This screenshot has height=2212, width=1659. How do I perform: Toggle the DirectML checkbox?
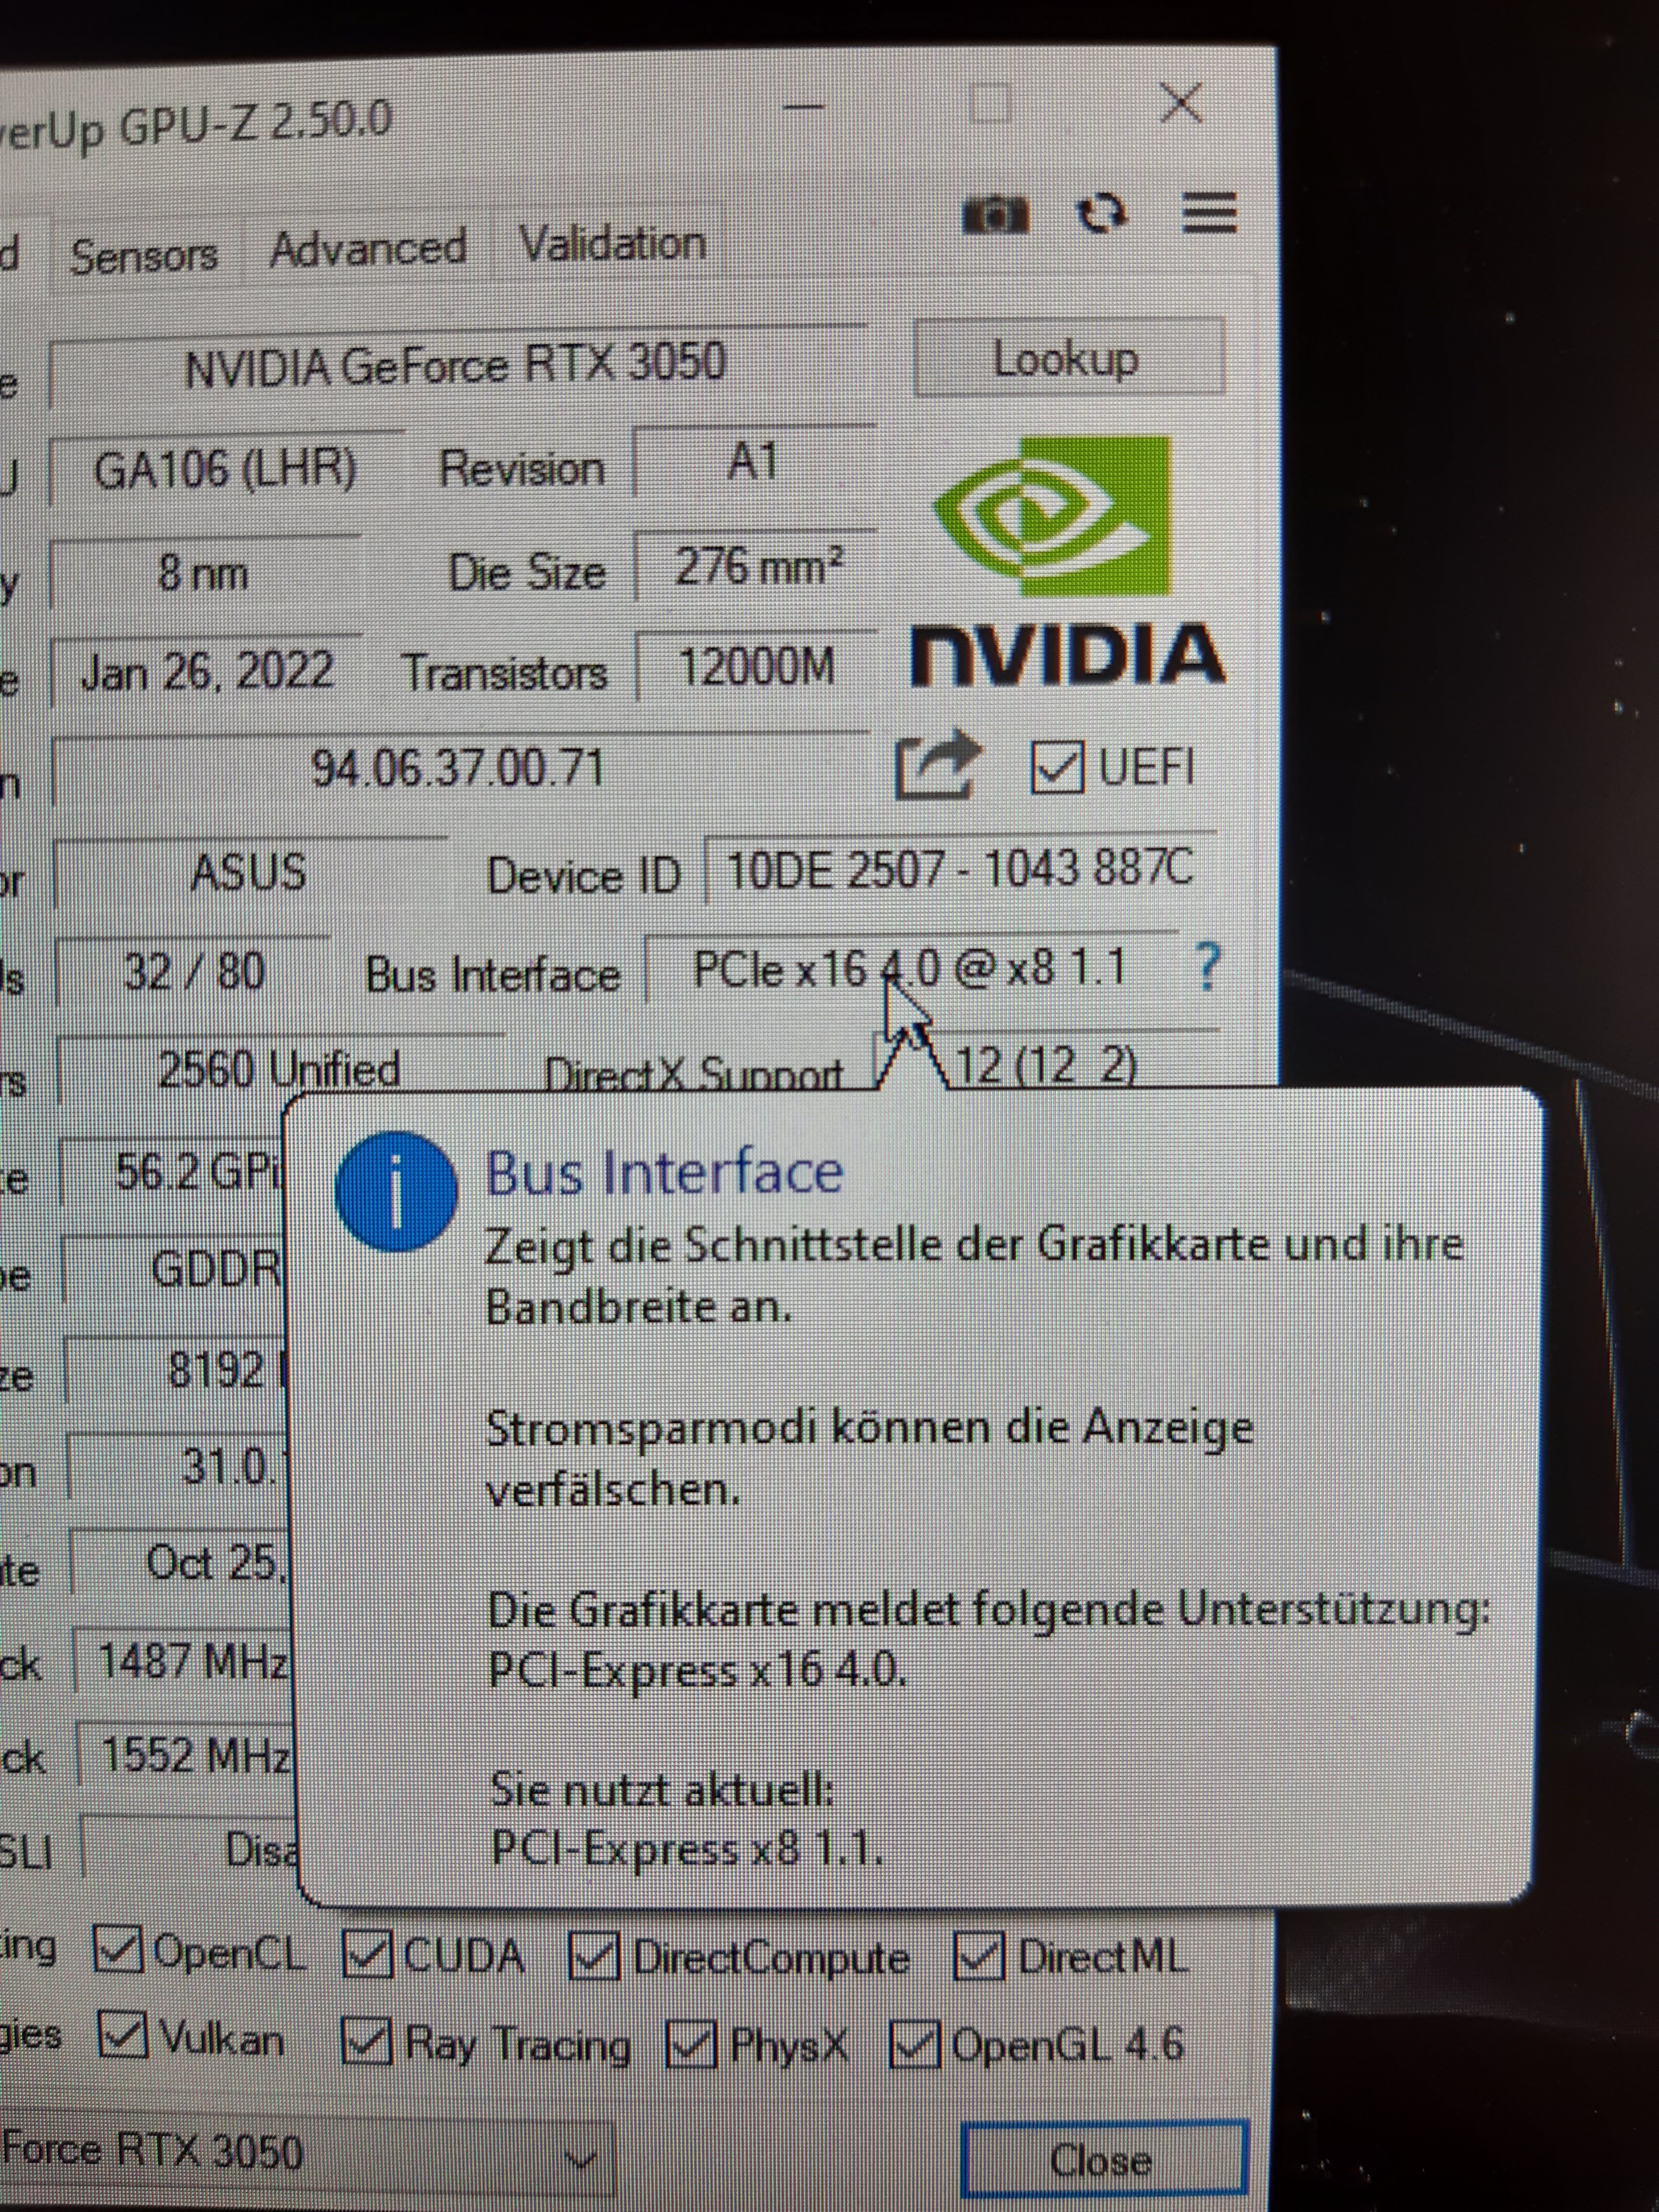point(978,1955)
